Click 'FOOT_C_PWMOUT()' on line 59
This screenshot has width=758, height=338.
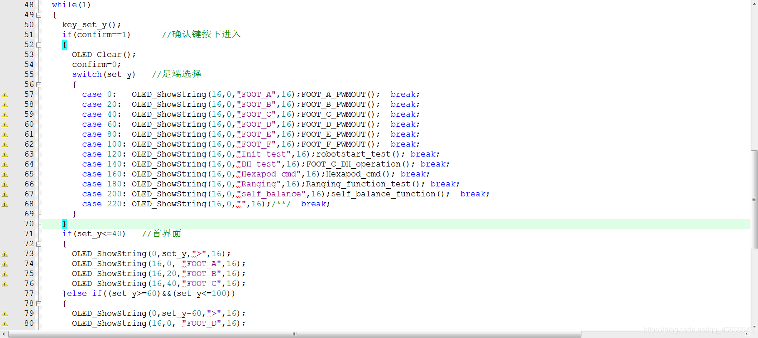[x=338, y=114]
